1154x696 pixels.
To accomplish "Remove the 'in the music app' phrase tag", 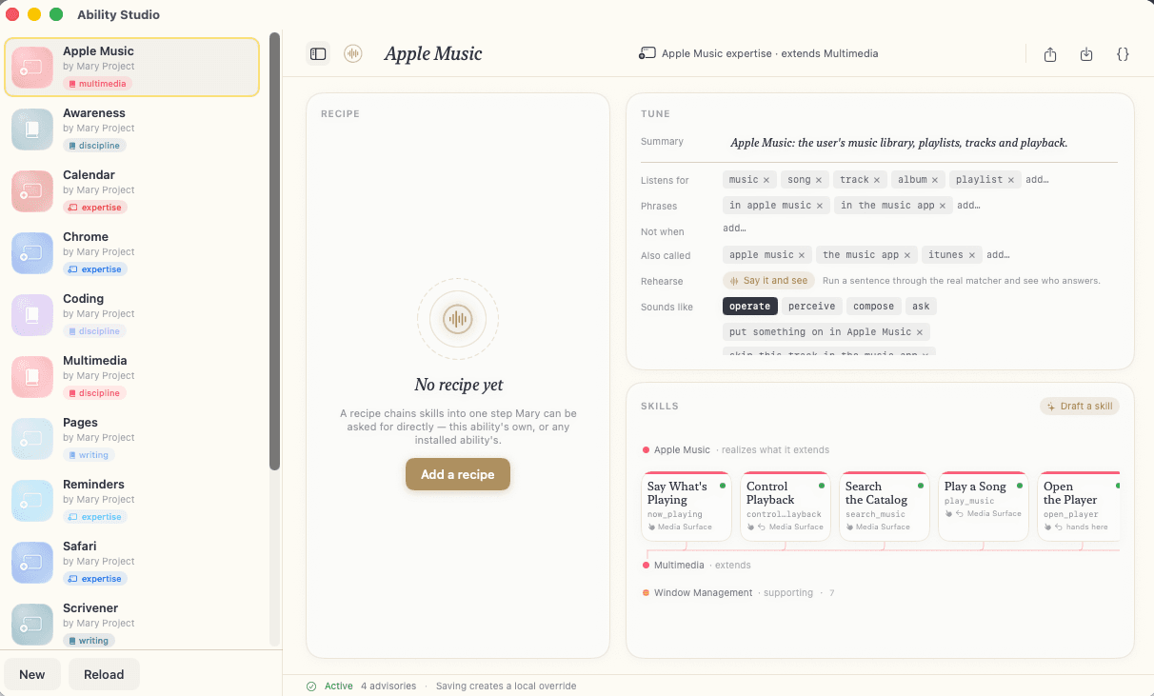I will (943, 206).
